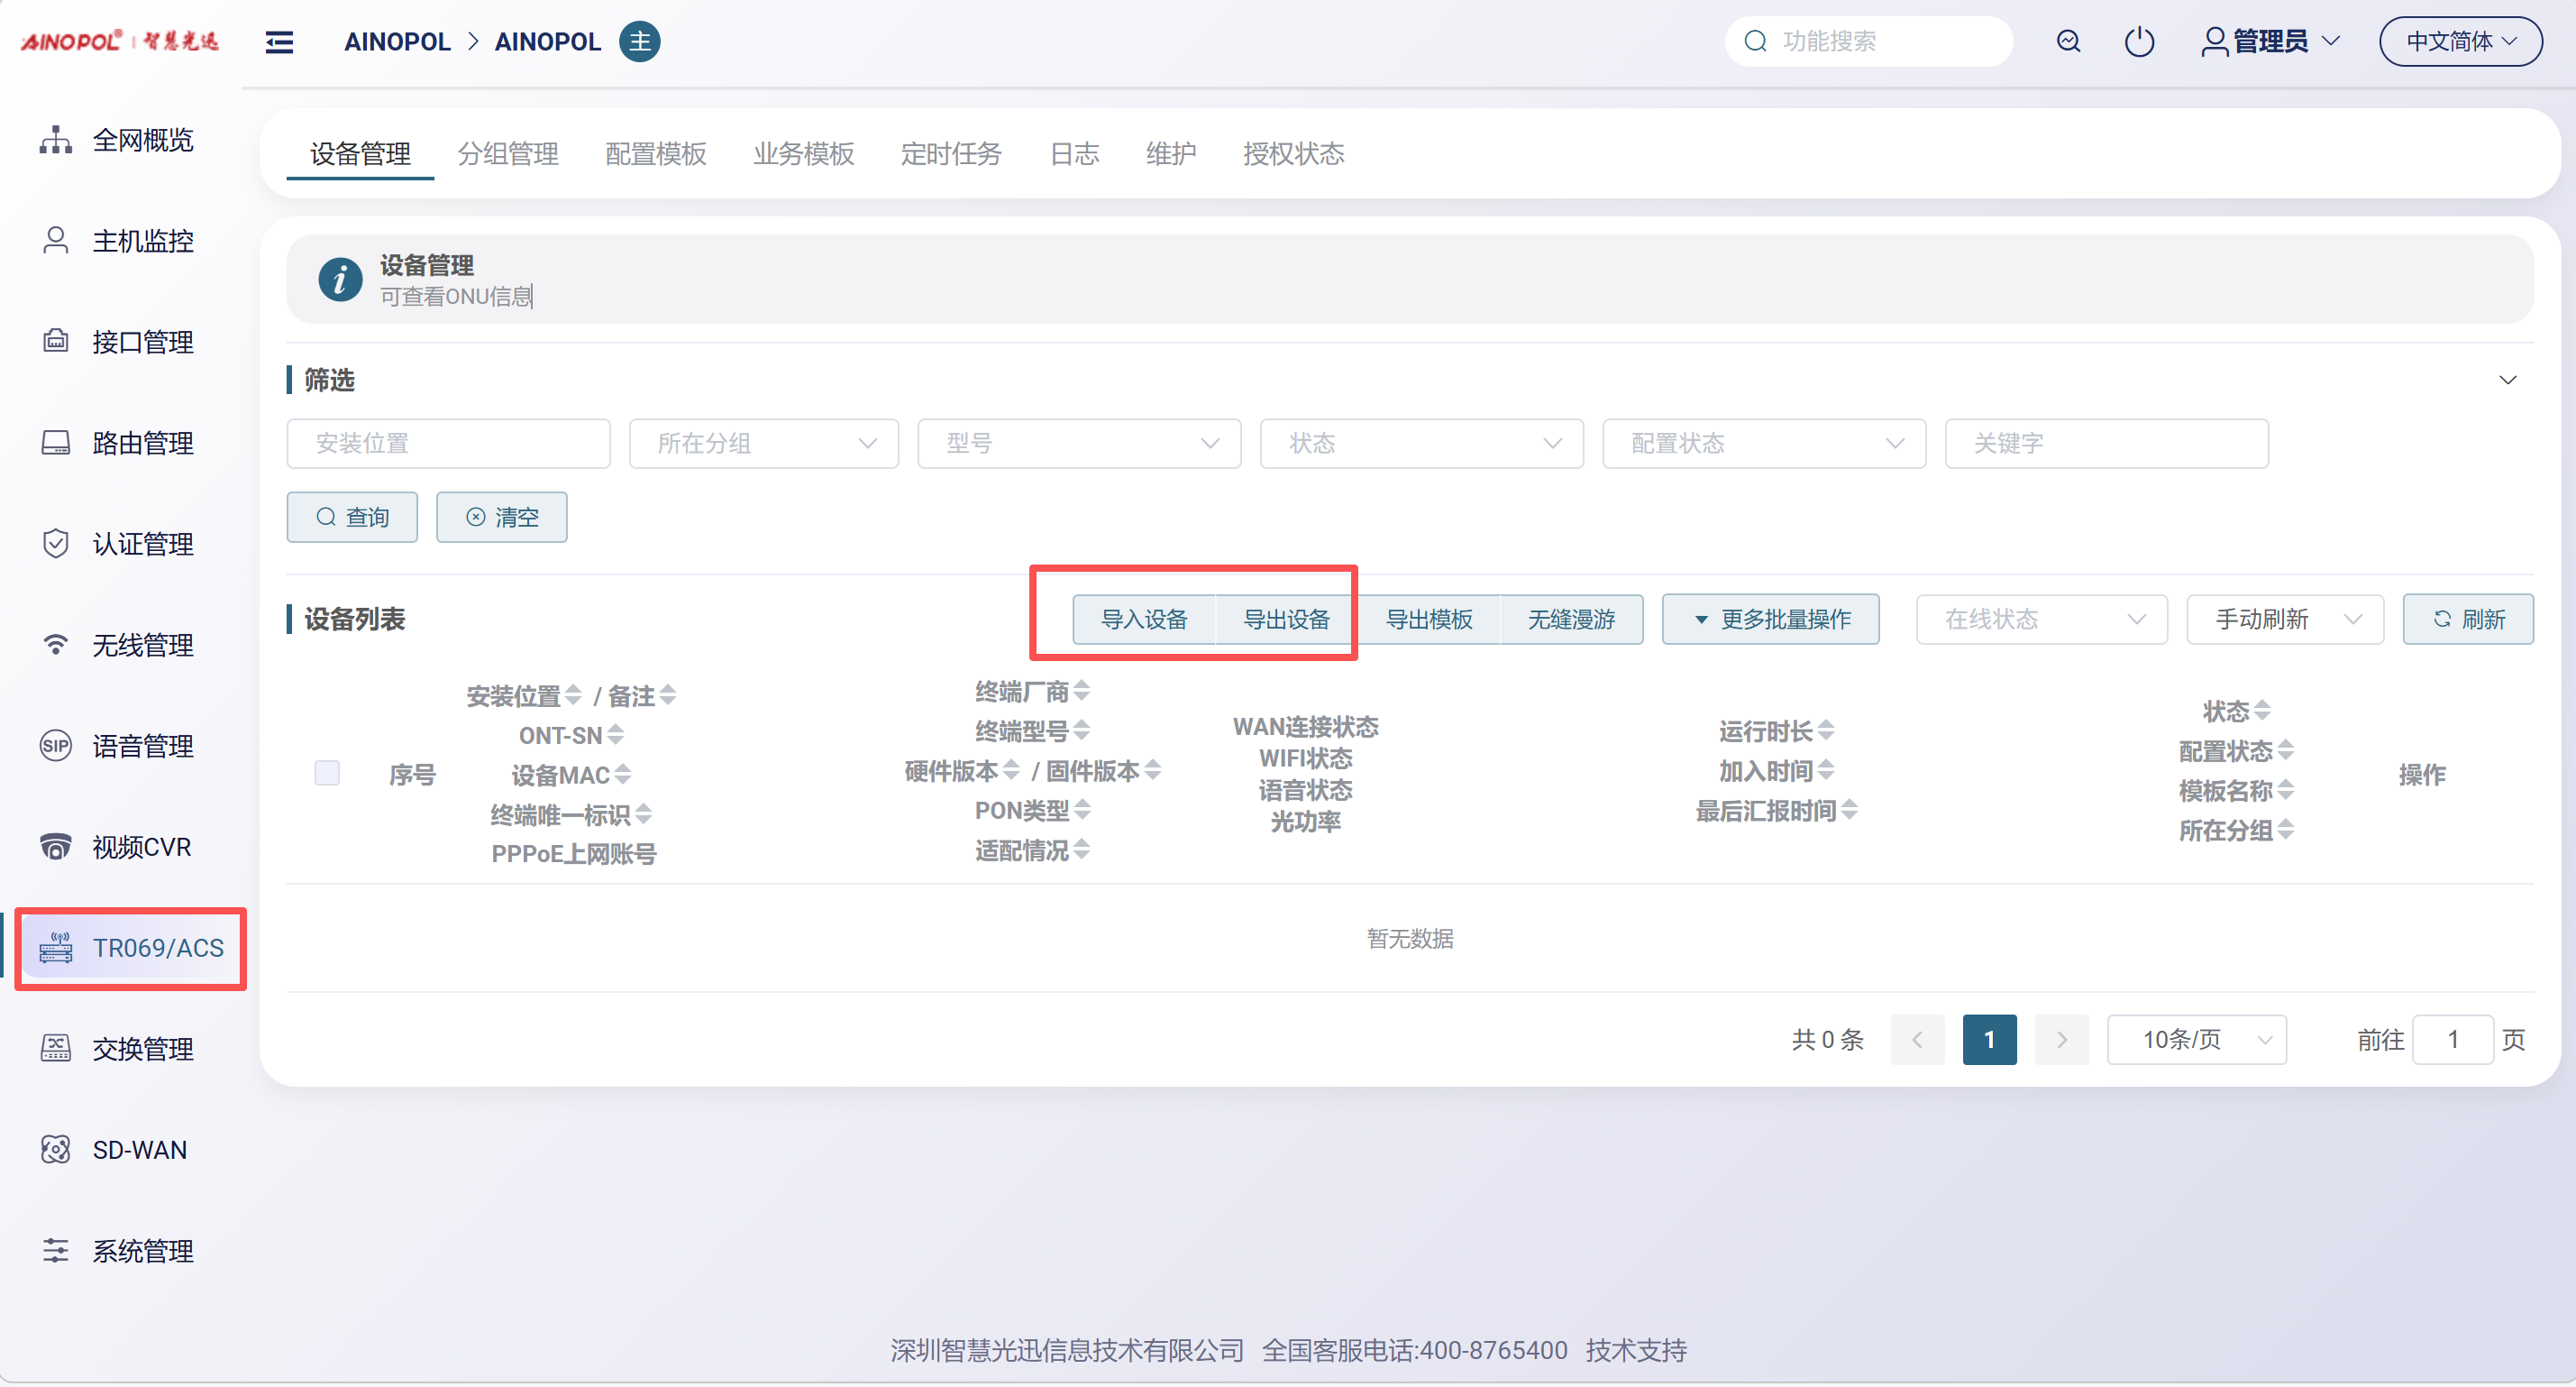Click the hamburger menu collapse icon
Screen dimensions: 2576x1387
click(x=279, y=42)
